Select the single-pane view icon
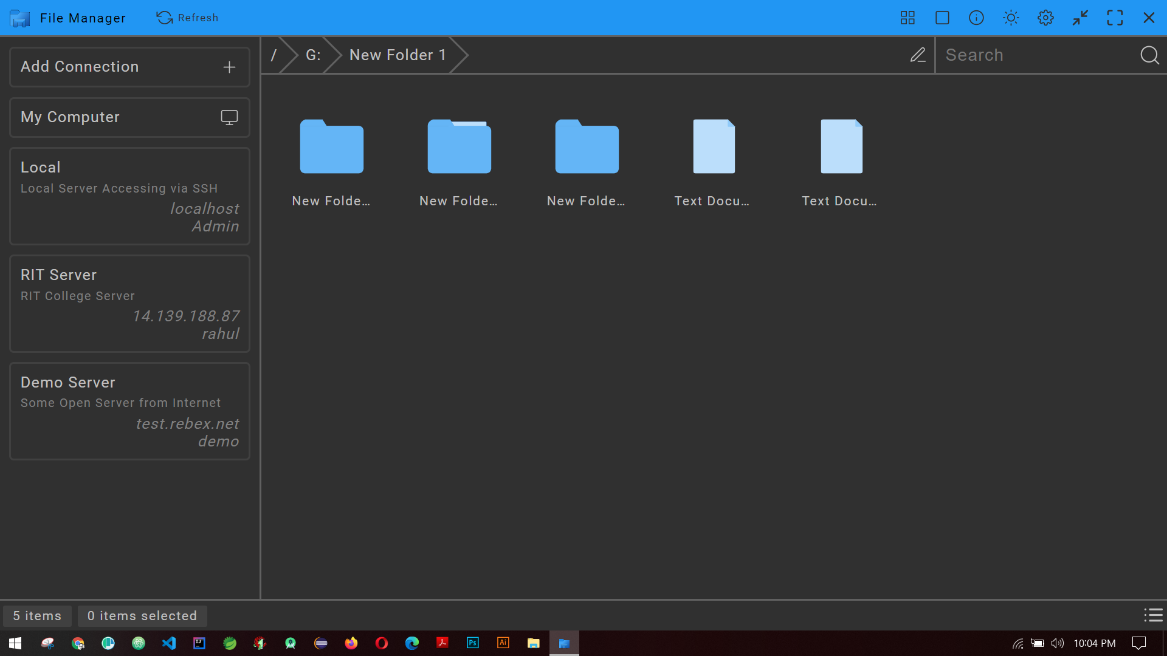 (x=942, y=18)
